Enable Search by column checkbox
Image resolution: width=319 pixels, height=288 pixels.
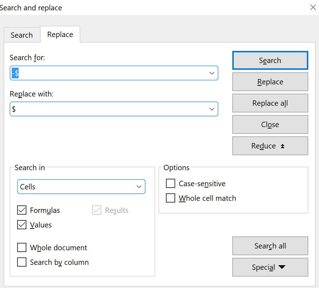[22, 262]
